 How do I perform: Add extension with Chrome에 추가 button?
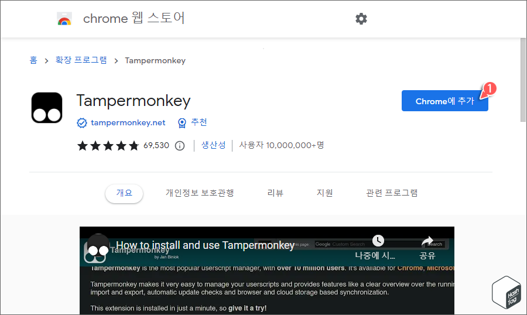(x=444, y=101)
